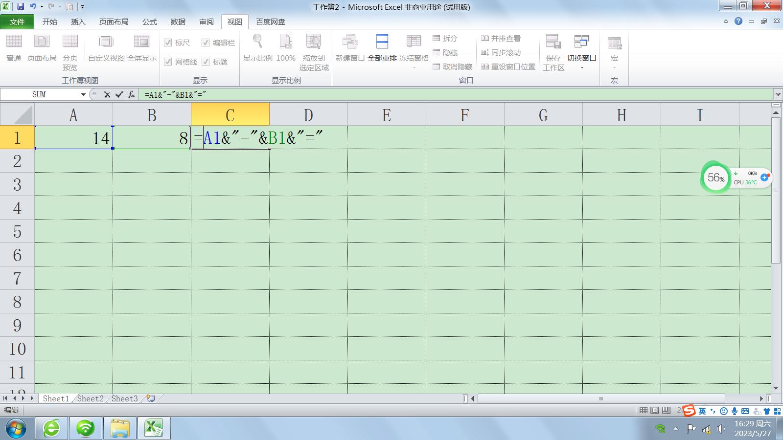Select the Sheet2 worksheet tab

tap(91, 398)
